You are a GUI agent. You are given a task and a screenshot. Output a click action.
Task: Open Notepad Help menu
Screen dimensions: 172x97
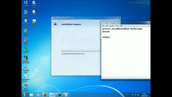click(121, 26)
